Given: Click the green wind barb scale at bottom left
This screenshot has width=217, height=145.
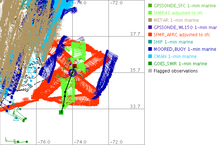Looking at the screenshot, I should (x=16, y=140).
